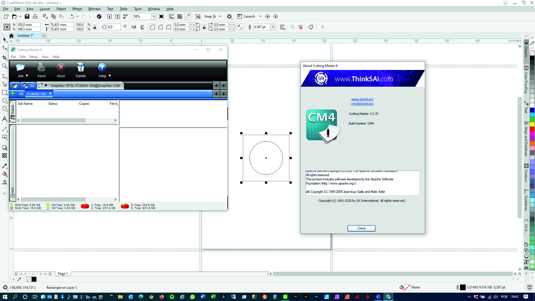Select the Drop Shadow tool

(x=4, y=147)
